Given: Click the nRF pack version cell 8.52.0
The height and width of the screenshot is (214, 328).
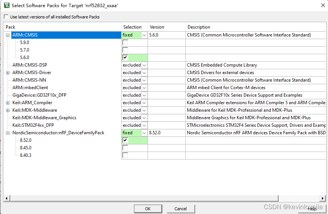Looking at the screenshot, I should click(166, 133).
